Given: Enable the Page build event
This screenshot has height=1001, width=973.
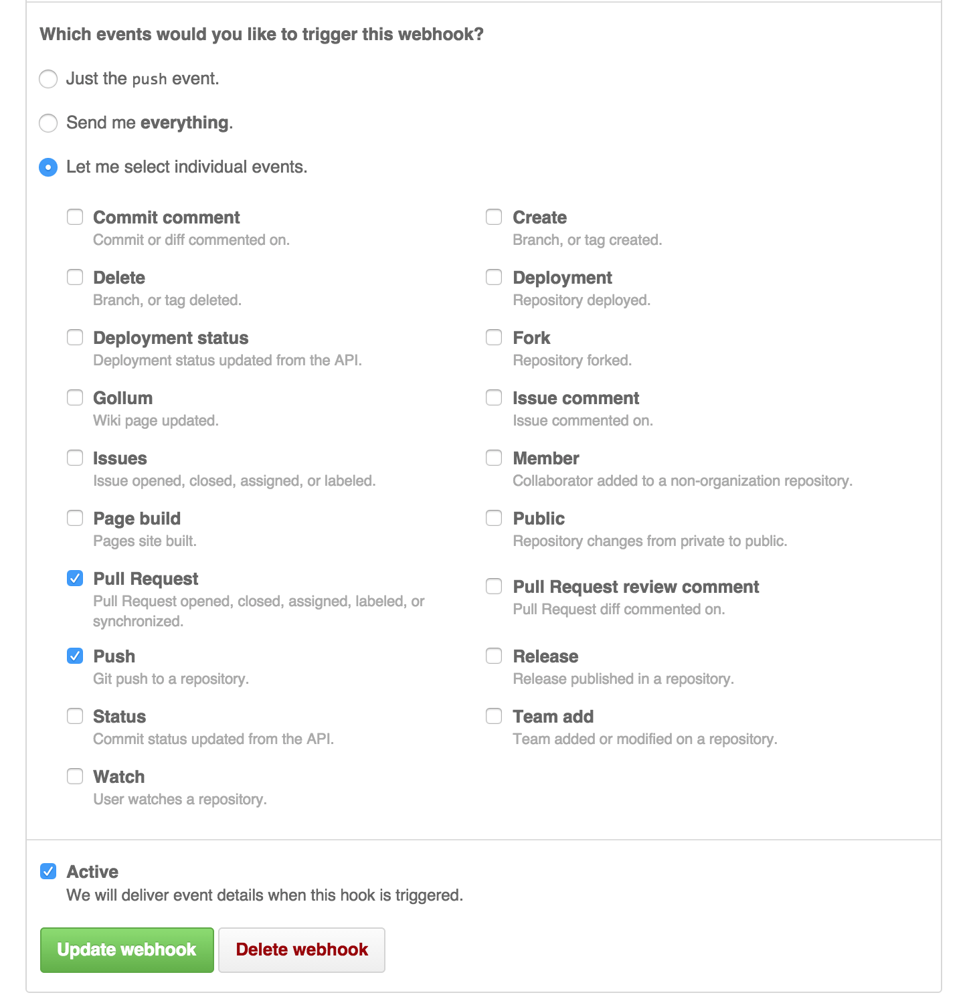Looking at the screenshot, I should point(75,518).
